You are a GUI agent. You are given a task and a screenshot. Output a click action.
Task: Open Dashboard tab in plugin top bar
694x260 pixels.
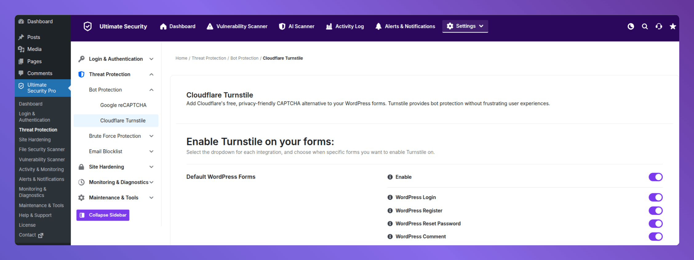(178, 26)
